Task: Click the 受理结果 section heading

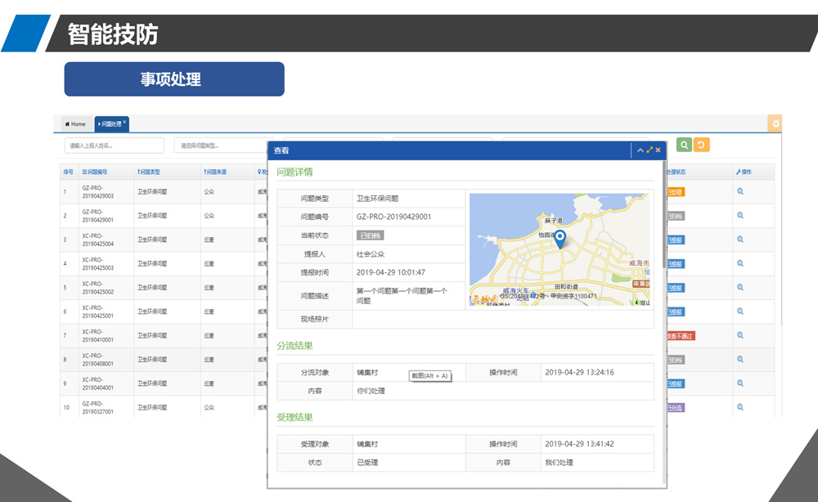Action: coord(294,417)
